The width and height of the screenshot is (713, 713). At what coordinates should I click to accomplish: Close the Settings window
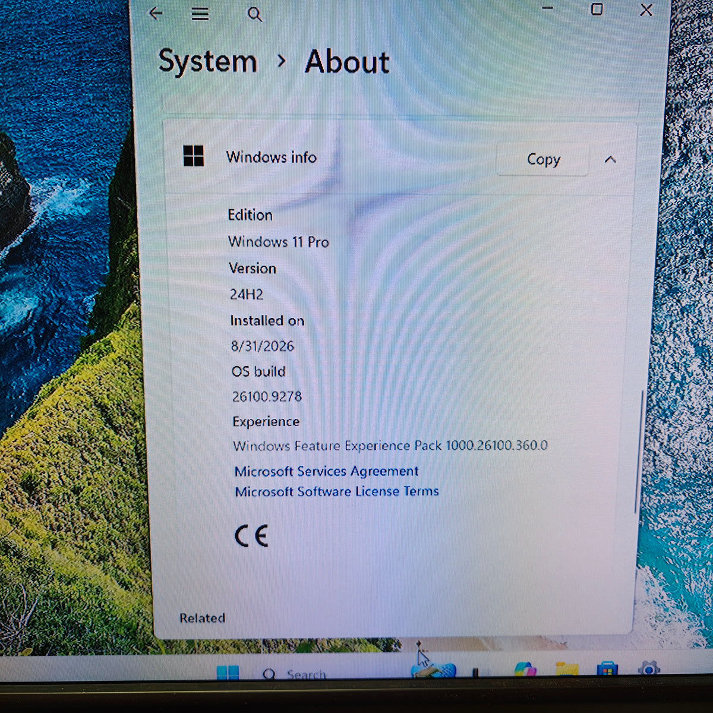pos(646,10)
